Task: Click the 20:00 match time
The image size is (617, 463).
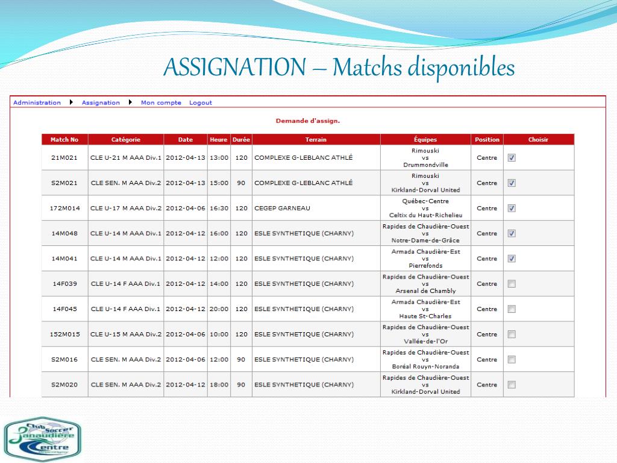Action: pyautogui.click(x=219, y=309)
